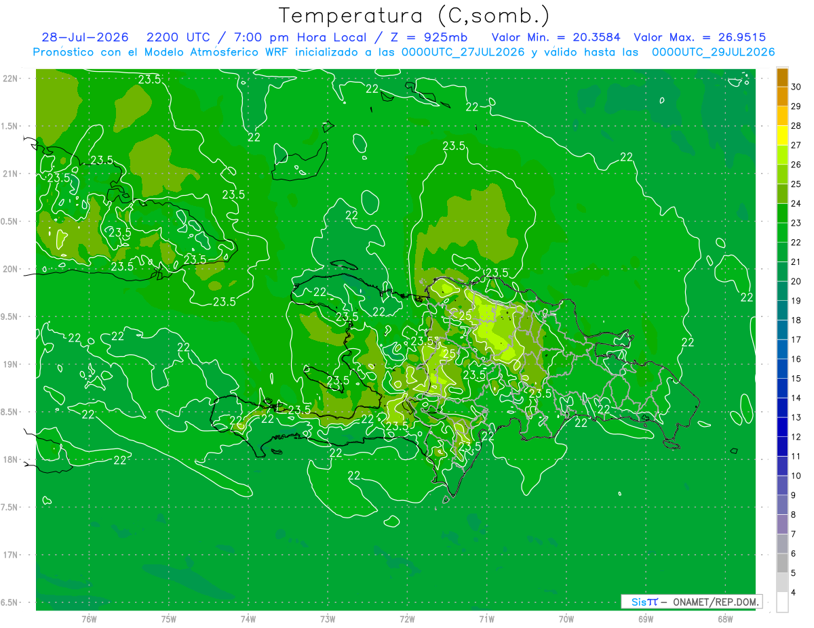Click the yellow legend swatch between 27 and 28
Viewport: 814px width, 628px height.
click(x=782, y=135)
